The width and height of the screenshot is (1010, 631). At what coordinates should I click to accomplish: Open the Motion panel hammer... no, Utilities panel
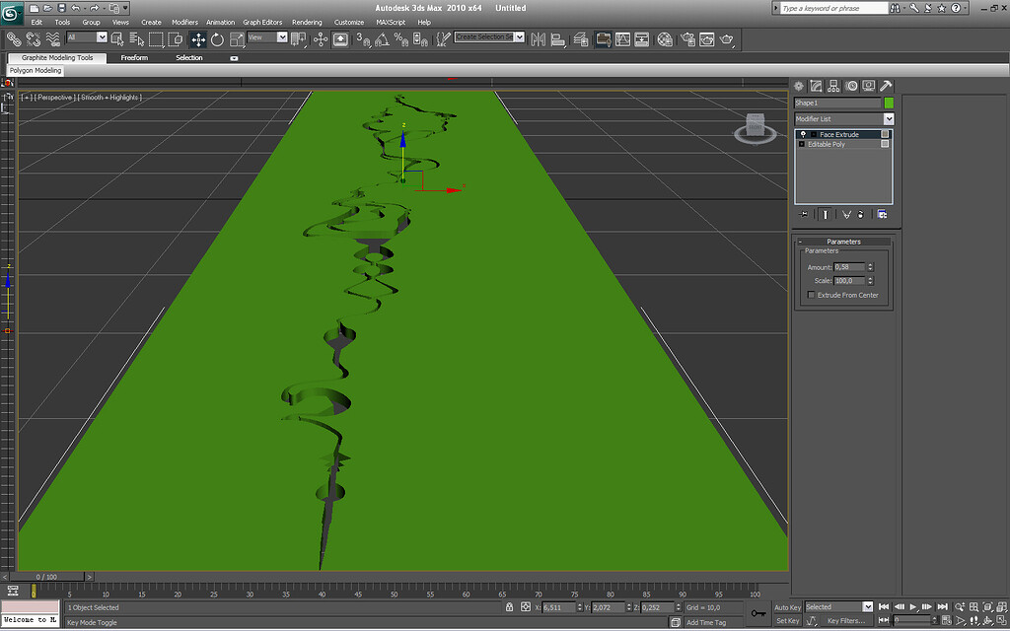coord(886,86)
